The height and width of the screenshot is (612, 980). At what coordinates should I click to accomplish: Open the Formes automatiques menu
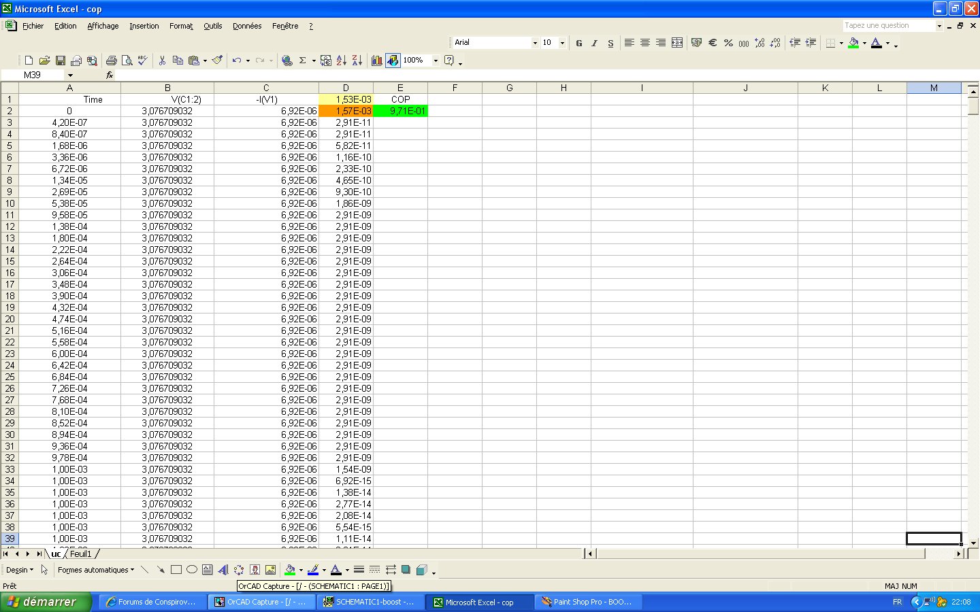tap(96, 570)
